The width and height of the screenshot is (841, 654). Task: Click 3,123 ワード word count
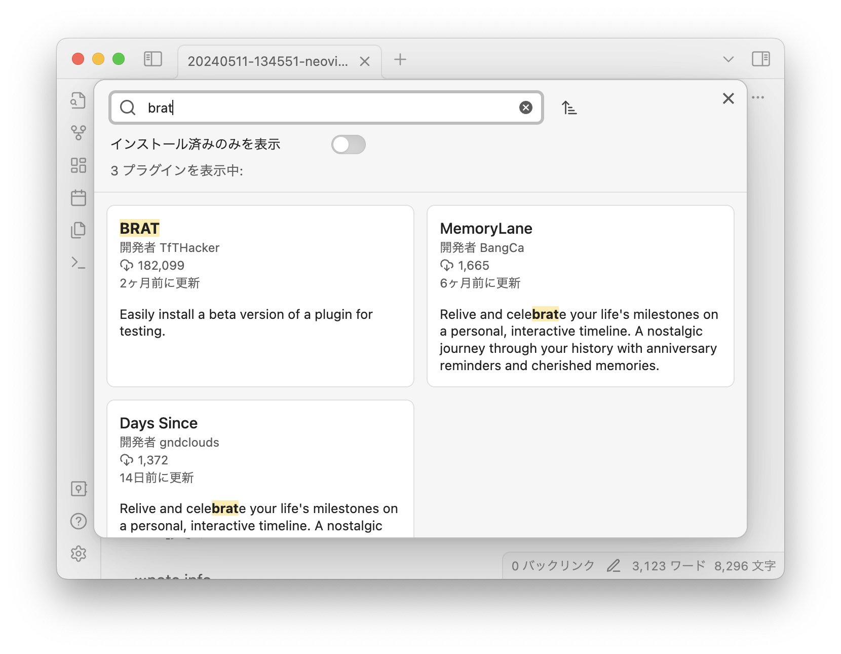[x=669, y=566]
